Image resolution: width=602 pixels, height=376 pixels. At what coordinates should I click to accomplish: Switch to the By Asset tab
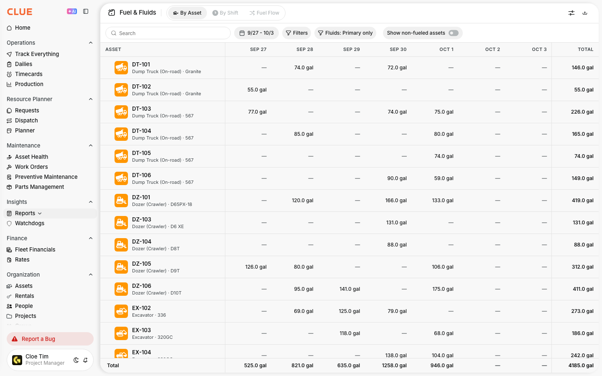(187, 13)
